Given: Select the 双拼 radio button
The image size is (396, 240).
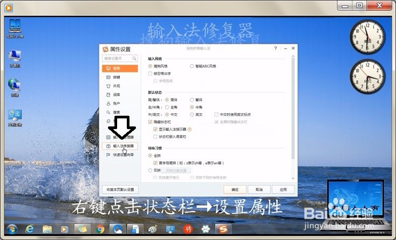Looking at the screenshot, I should (x=150, y=170).
